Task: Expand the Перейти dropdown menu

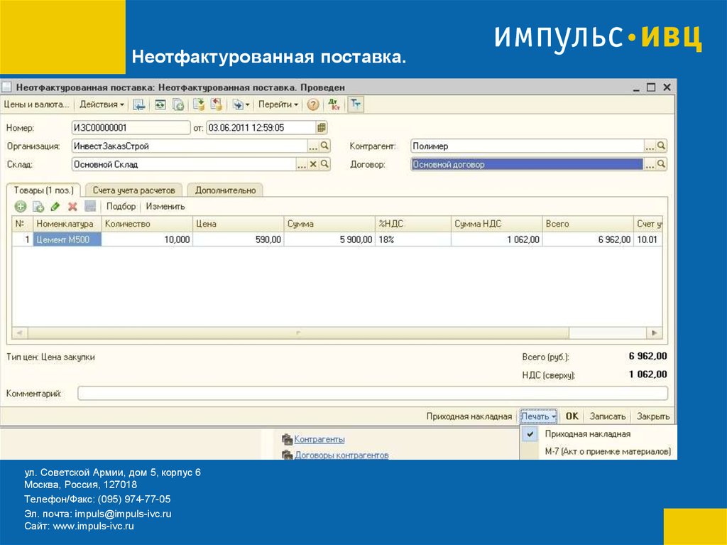Action: pyautogui.click(x=278, y=104)
